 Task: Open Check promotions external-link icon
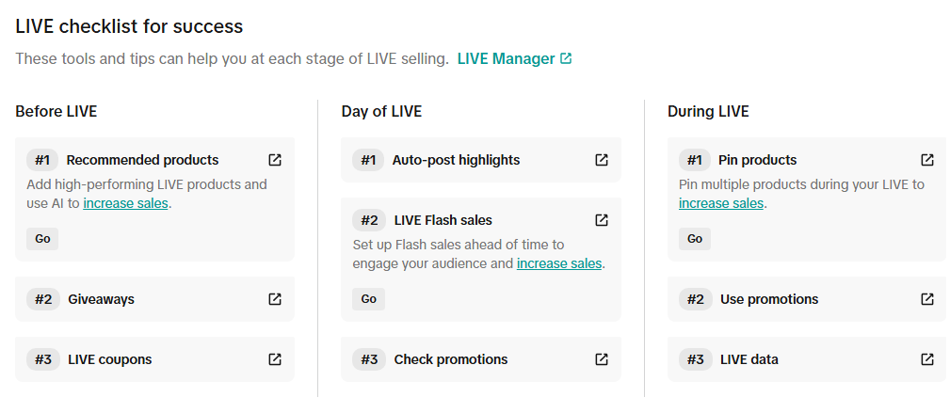coord(602,359)
